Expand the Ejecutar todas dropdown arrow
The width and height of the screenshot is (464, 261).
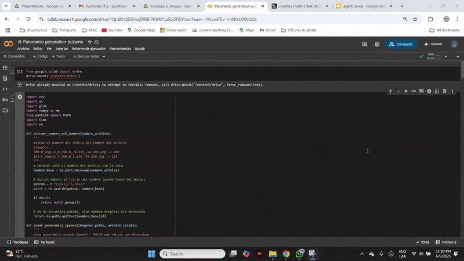[x=104, y=56]
